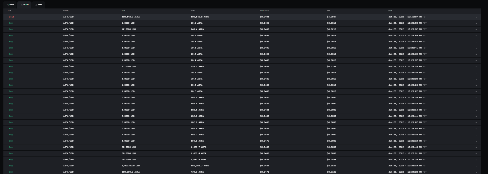Expand the order row at 10:29:16 PM
488x174 pixels.
click(x=476, y=104)
